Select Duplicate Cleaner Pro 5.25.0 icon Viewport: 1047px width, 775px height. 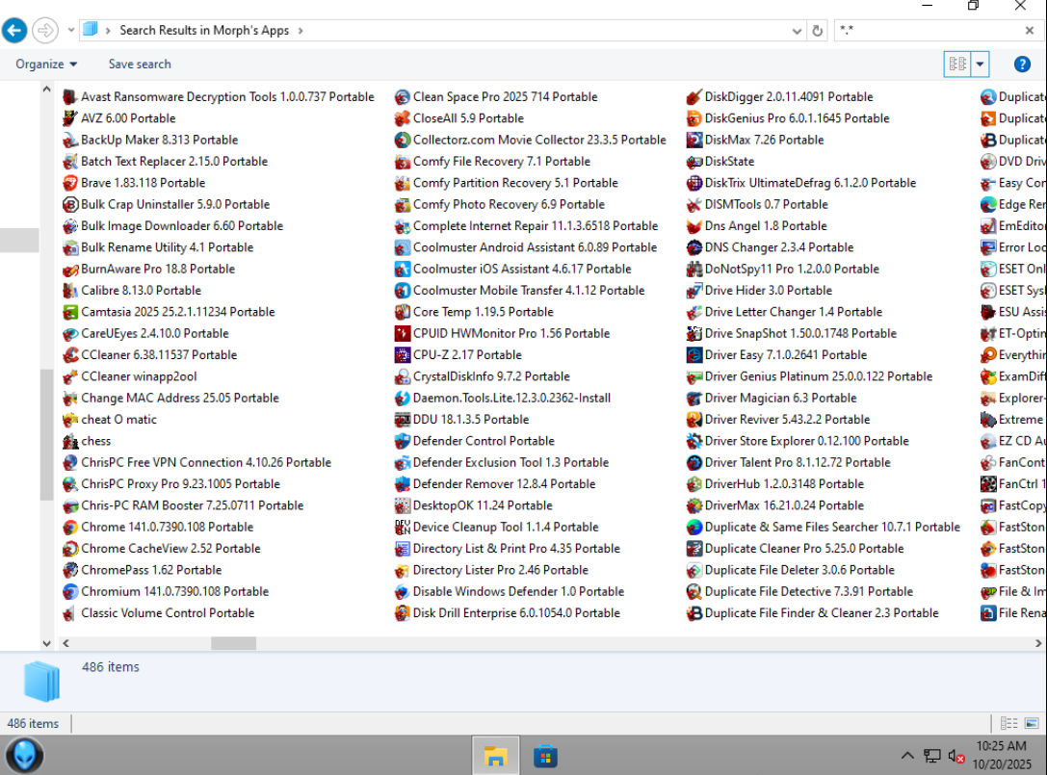[694, 549]
